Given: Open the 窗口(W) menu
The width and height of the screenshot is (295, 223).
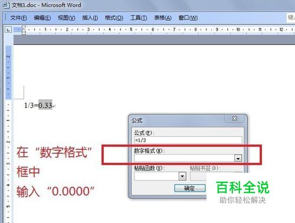Looking at the screenshot, I should pyautogui.click(x=188, y=18).
